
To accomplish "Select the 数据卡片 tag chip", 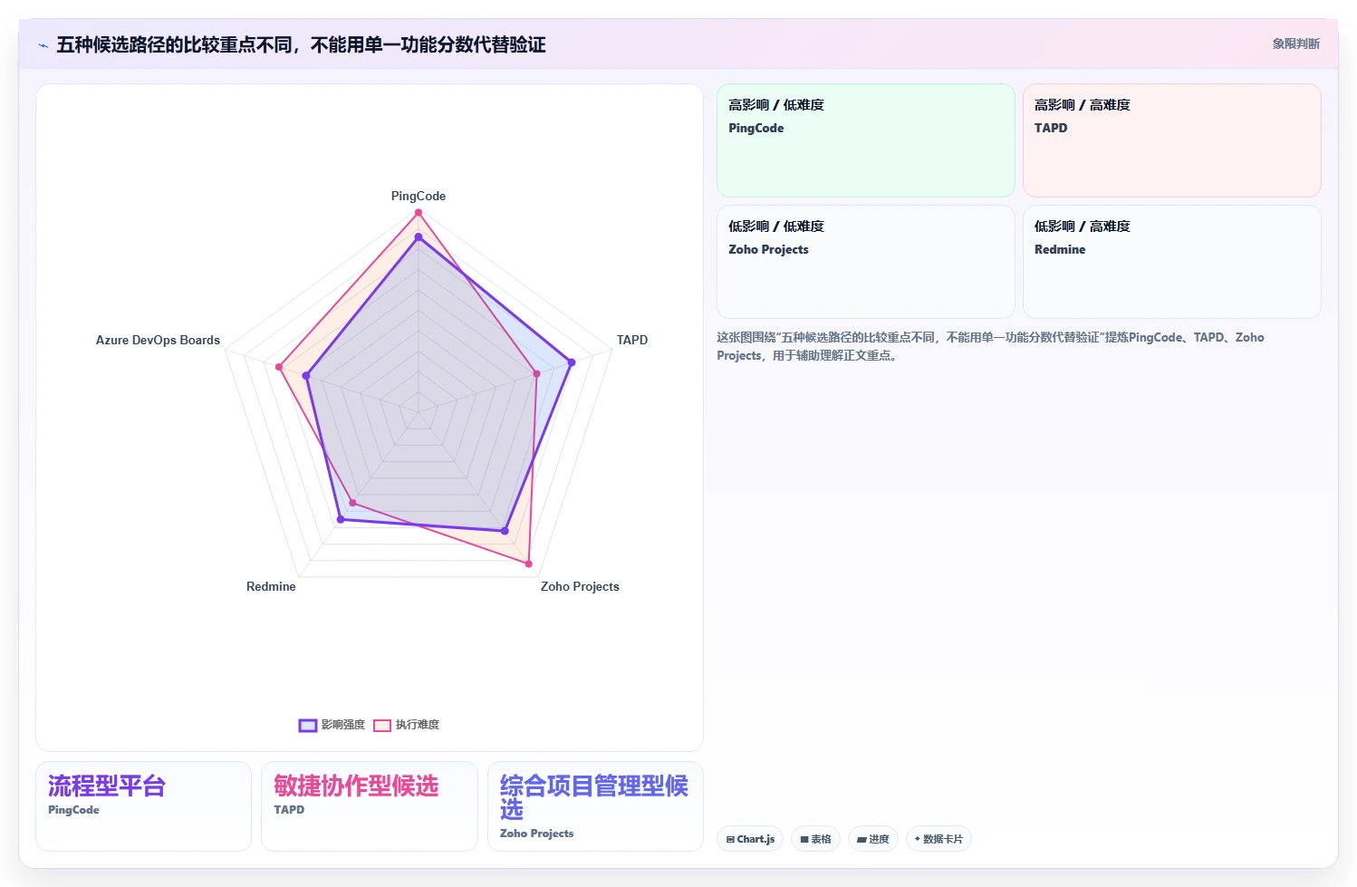I will tap(938, 839).
